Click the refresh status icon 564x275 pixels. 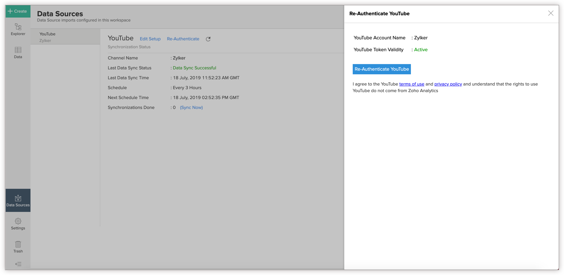(x=208, y=39)
